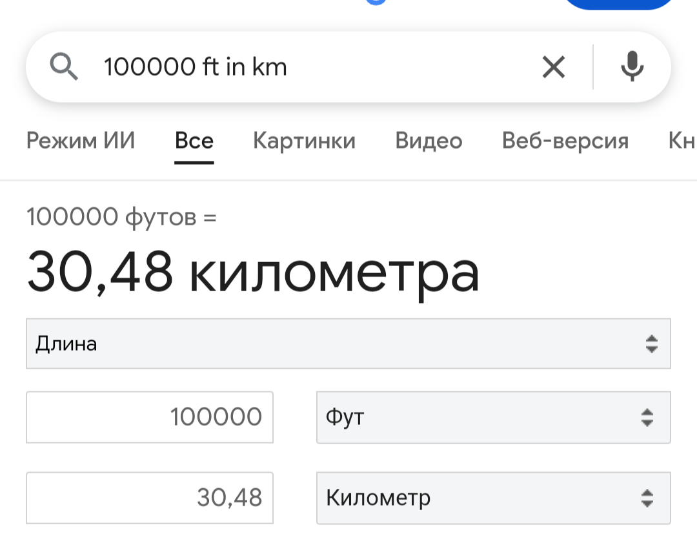Click the 30,48 километра result text

[253, 271]
